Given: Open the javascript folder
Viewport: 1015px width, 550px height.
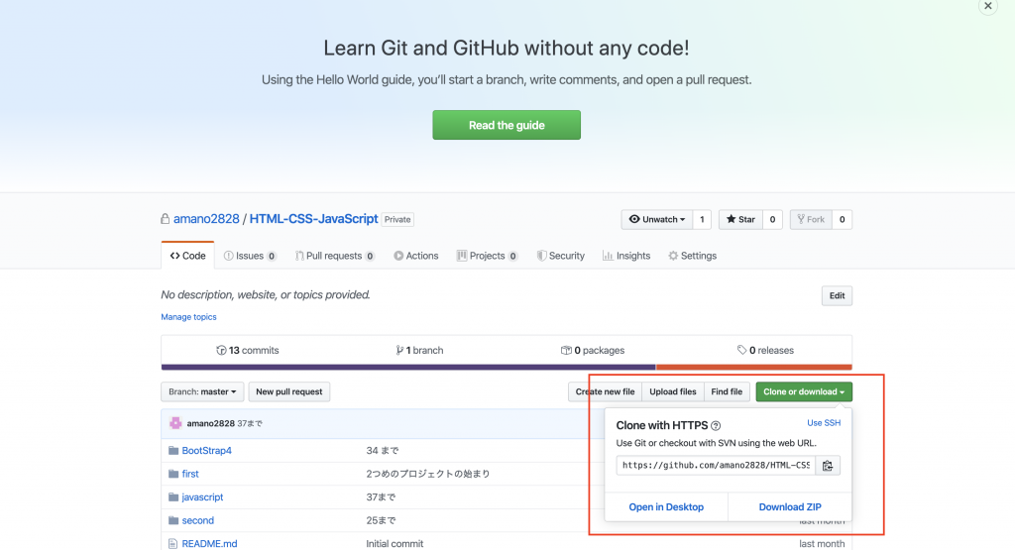Looking at the screenshot, I should click(x=202, y=496).
